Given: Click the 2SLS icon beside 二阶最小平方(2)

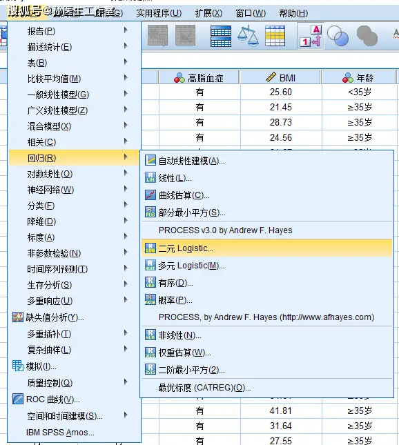Looking at the screenshot, I should 150,370.
